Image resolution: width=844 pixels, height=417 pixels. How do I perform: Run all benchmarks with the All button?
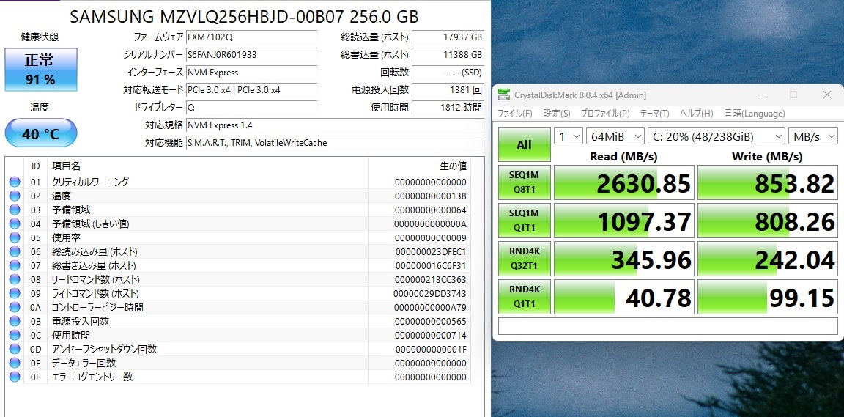click(525, 144)
